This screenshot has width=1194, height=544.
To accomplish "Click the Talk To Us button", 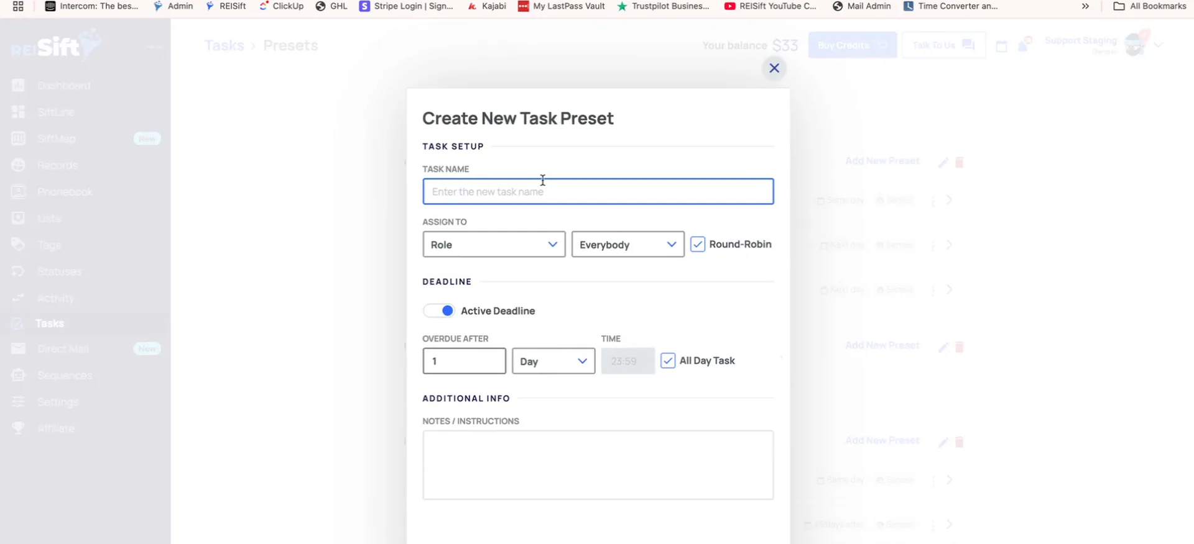I will [943, 45].
